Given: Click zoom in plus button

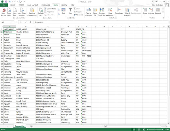Looking at the screenshot, I should (163, 130).
